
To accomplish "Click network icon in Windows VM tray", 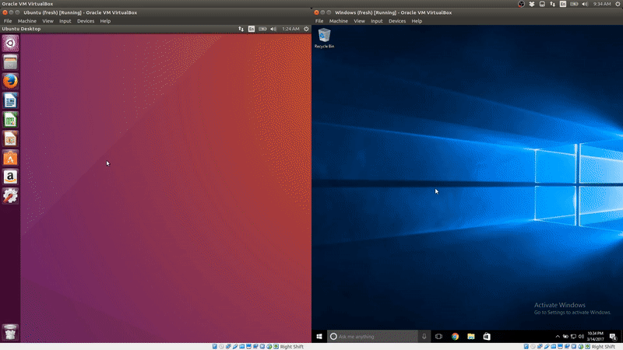I will coord(573,337).
